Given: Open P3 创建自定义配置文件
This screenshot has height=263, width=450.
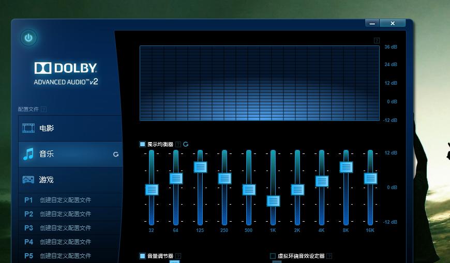Looking at the screenshot, I should click(70, 228).
